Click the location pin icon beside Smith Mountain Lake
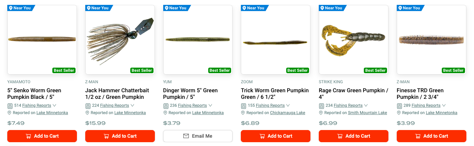Image resolution: width=474 pixels, height=146 pixels. click(x=321, y=113)
